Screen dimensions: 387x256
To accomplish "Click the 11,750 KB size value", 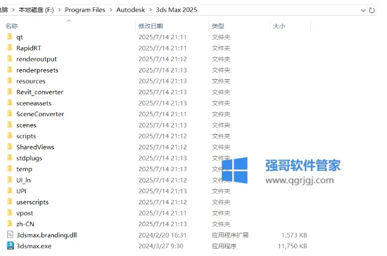I will tap(292, 246).
